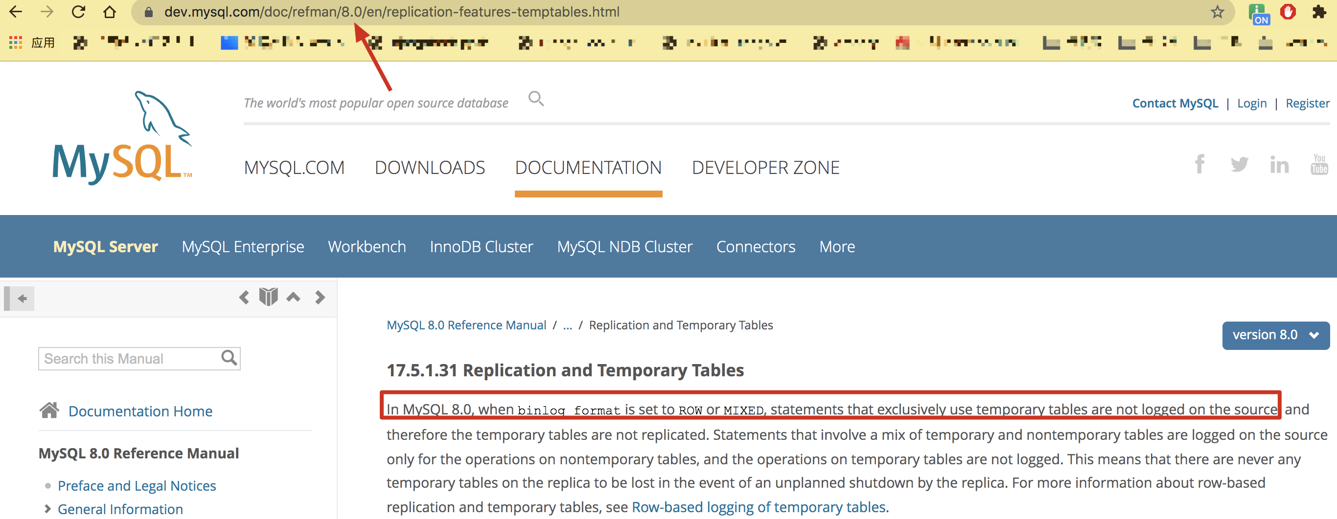1337x519 pixels.
Task: Click the Login link
Action: (1251, 103)
